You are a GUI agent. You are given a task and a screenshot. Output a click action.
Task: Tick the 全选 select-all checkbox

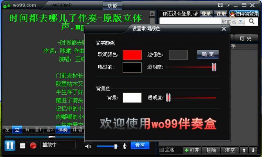tap(161, 150)
